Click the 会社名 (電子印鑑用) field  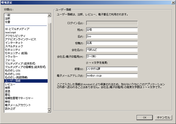tap(112, 56)
